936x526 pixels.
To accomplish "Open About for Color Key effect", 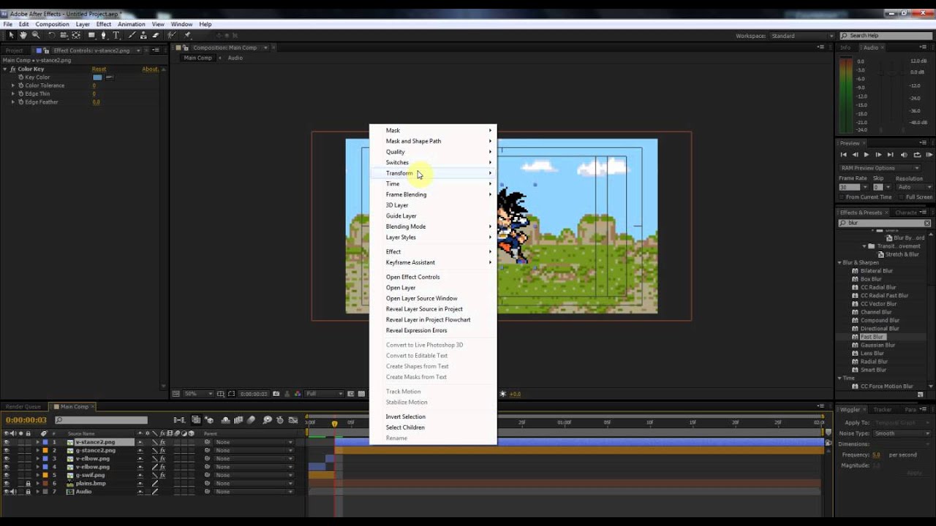I will tap(150, 69).
